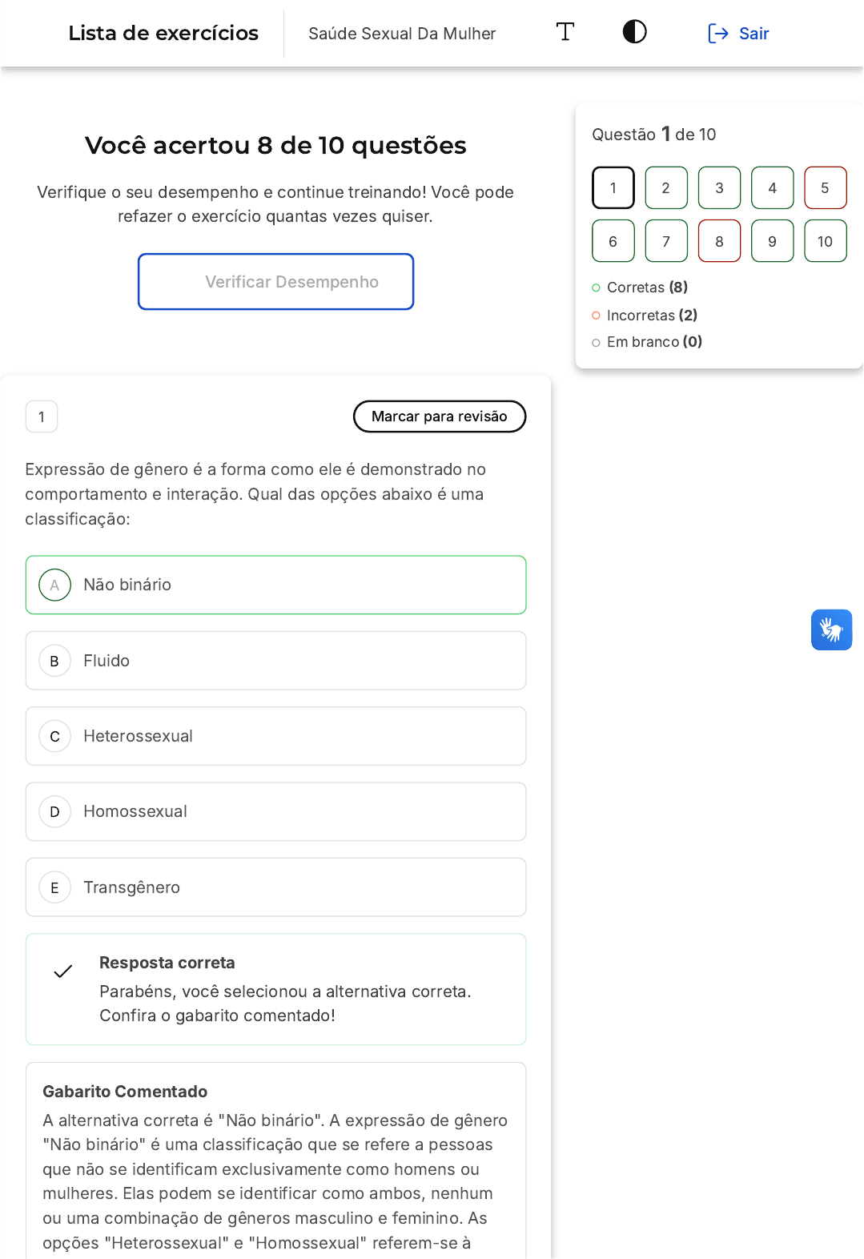
Task: Open the sign language accessibility widget
Action: [831, 629]
